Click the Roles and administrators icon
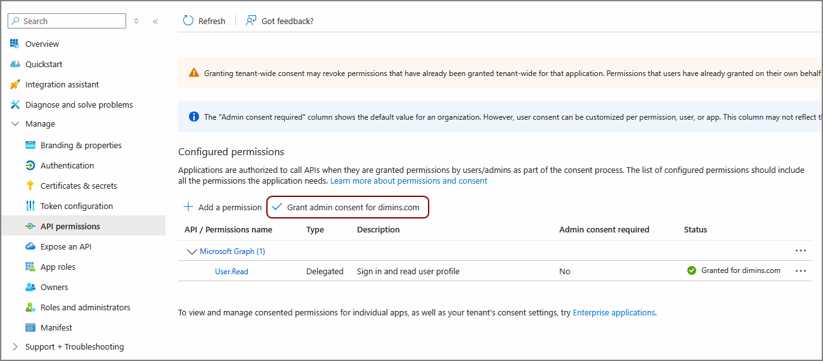Image resolution: width=823 pixels, height=361 pixels. (x=30, y=307)
